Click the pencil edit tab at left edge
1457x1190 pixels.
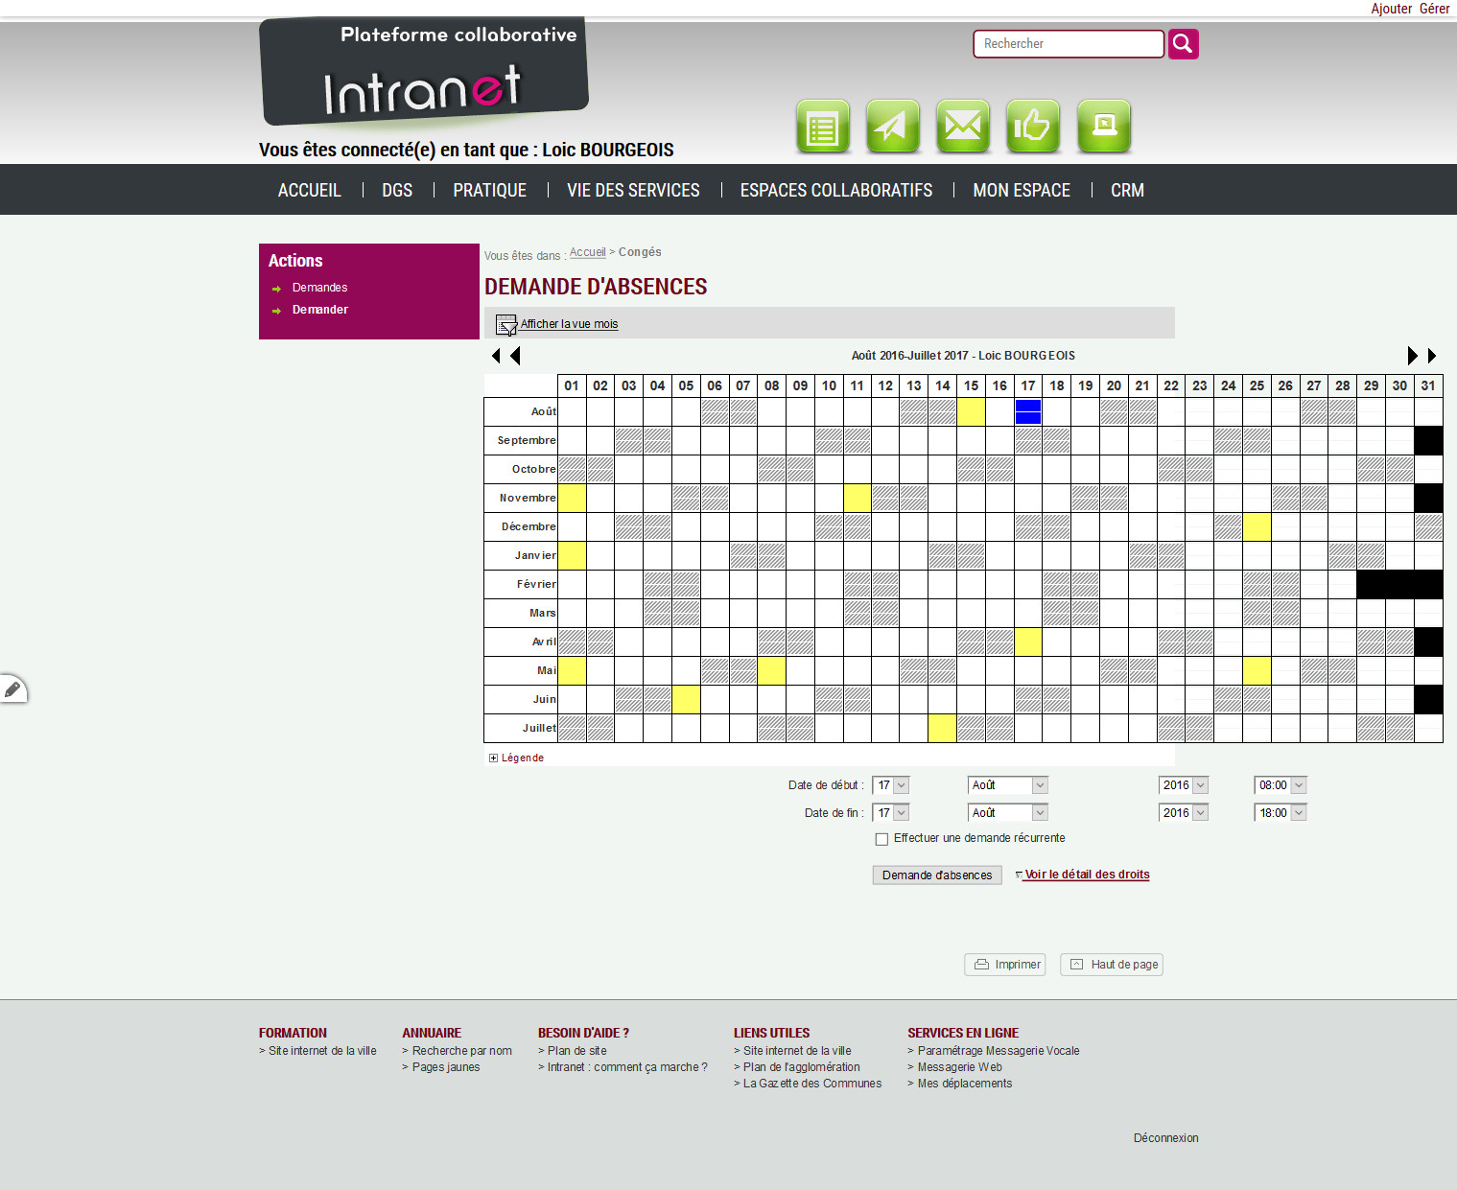(x=12, y=689)
